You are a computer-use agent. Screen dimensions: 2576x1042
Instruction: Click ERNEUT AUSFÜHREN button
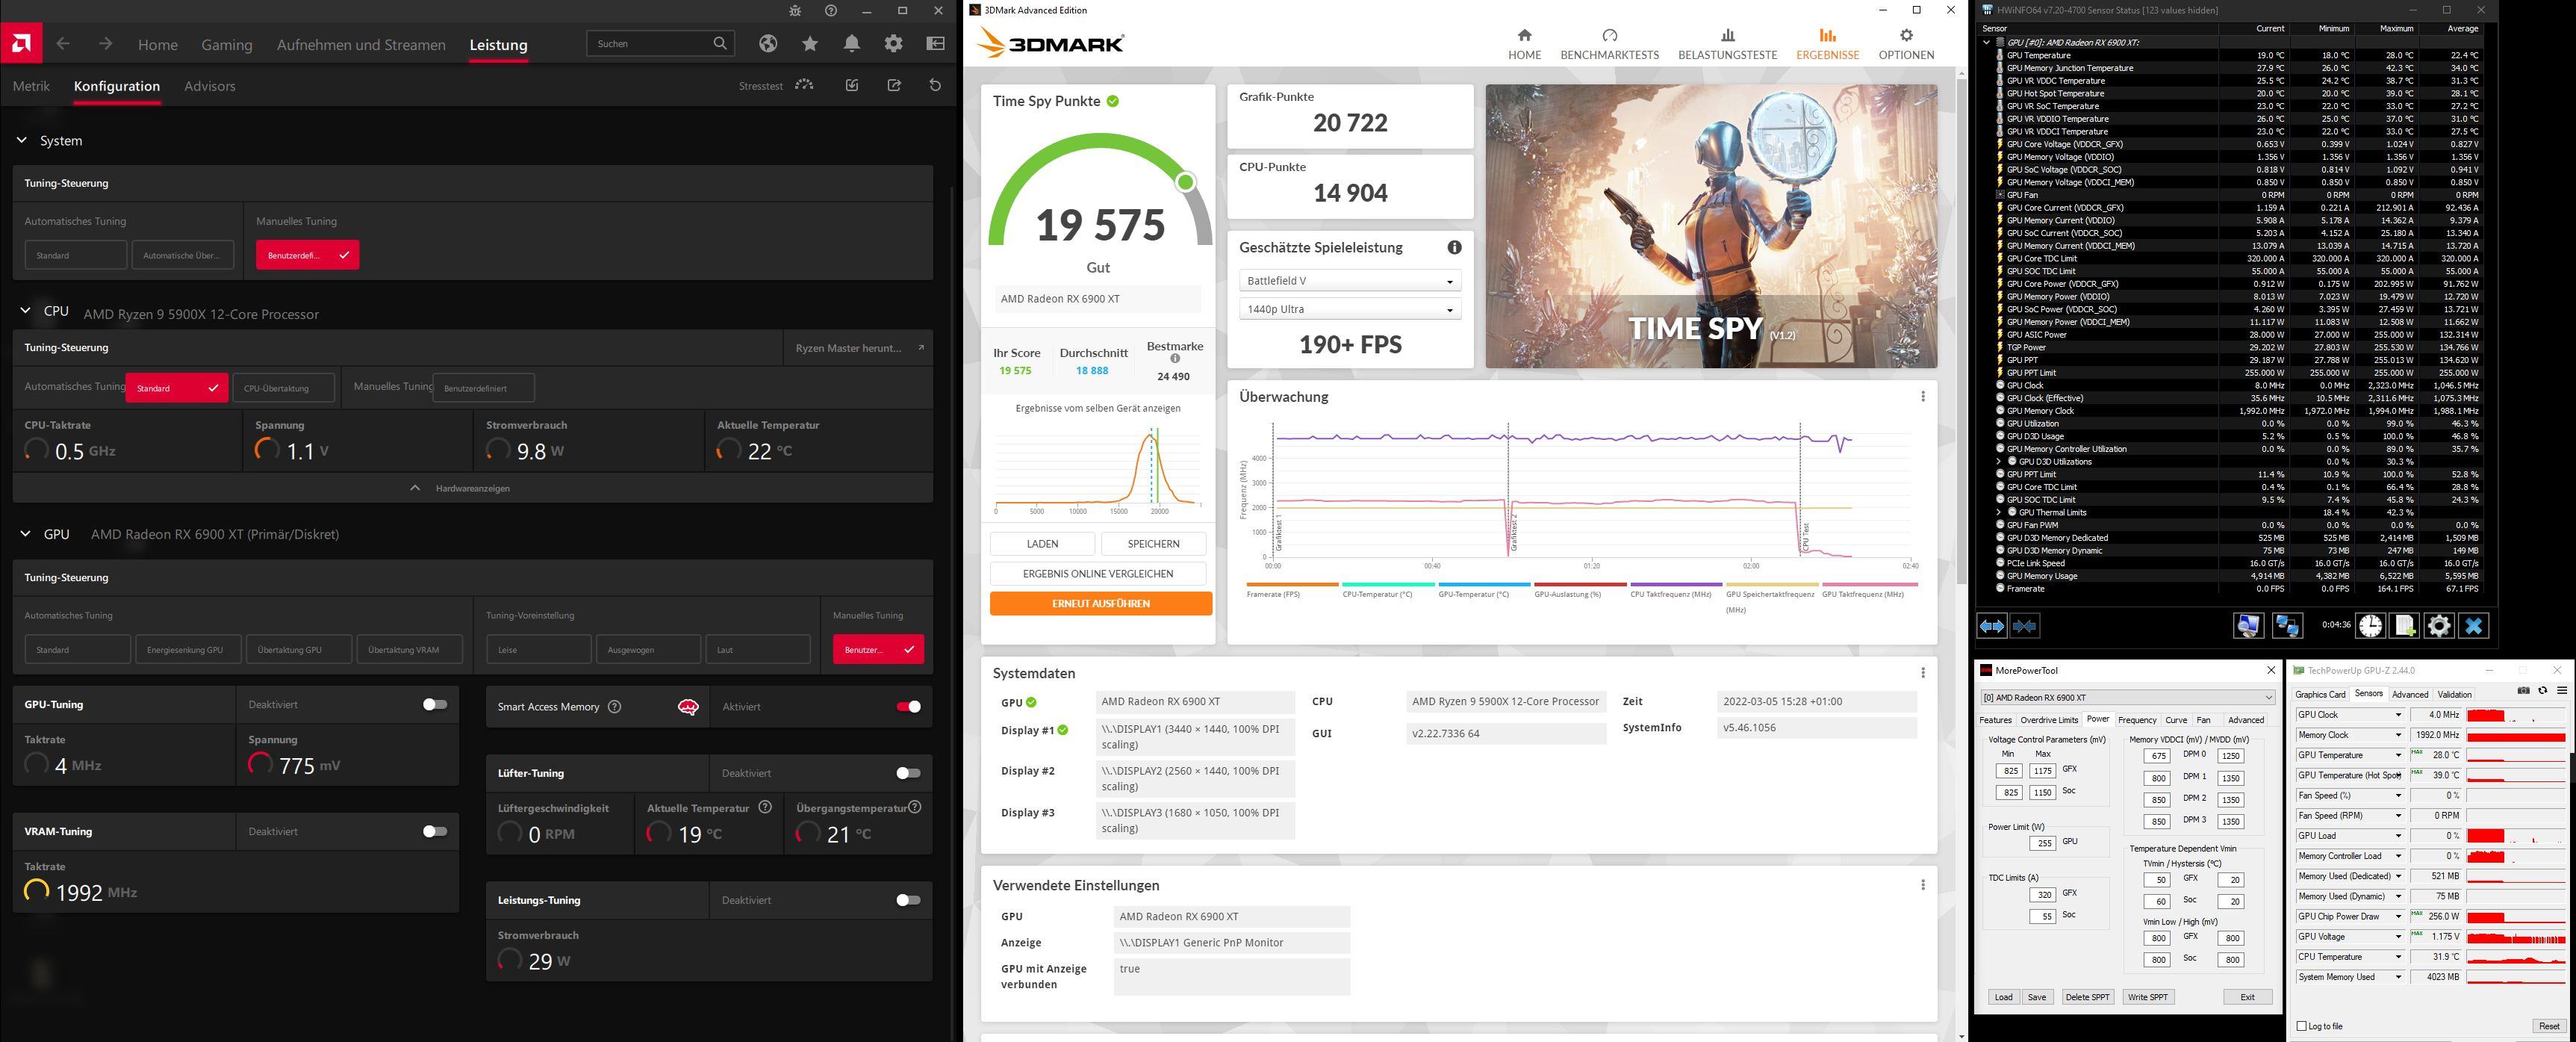coord(1100,604)
